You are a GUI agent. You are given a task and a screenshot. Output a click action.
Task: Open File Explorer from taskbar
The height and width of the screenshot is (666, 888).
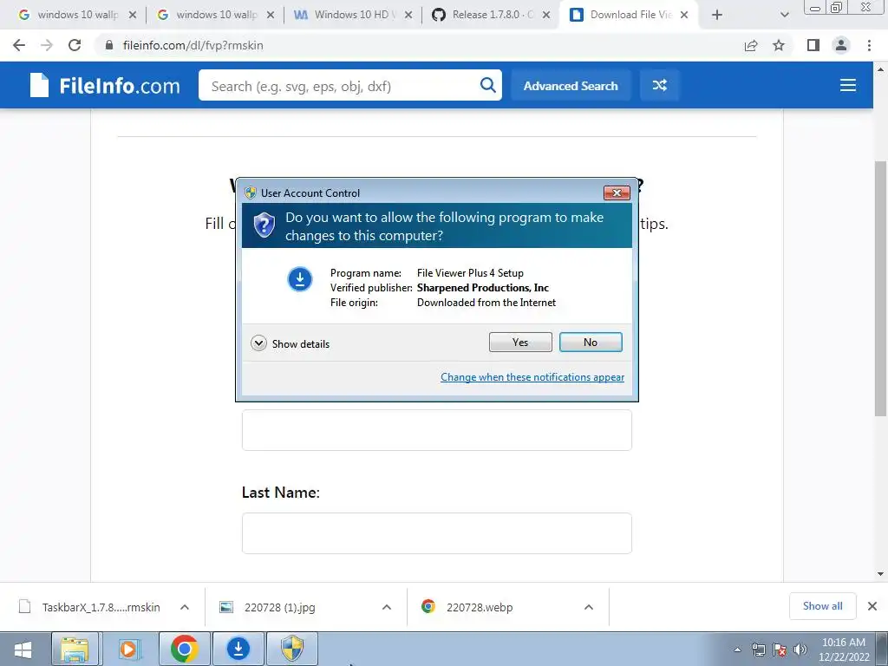(75, 649)
